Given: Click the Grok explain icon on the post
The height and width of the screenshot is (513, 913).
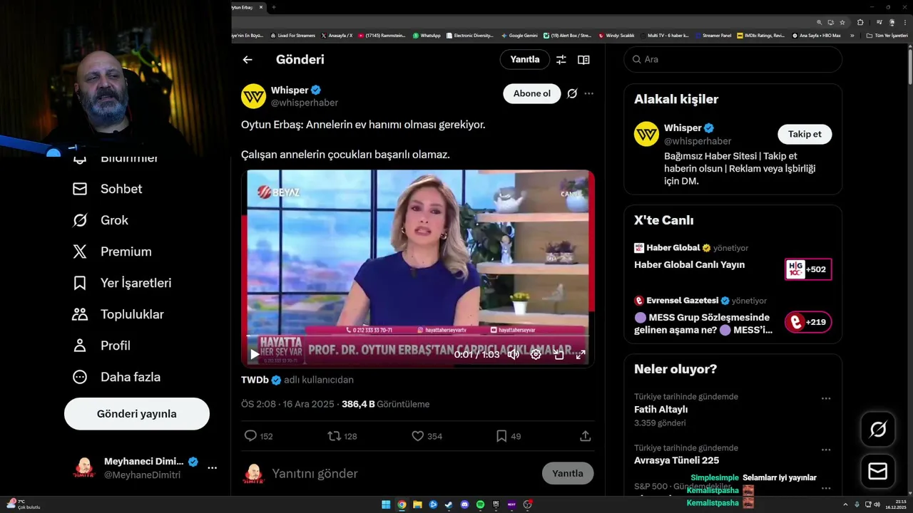Looking at the screenshot, I should point(572,93).
